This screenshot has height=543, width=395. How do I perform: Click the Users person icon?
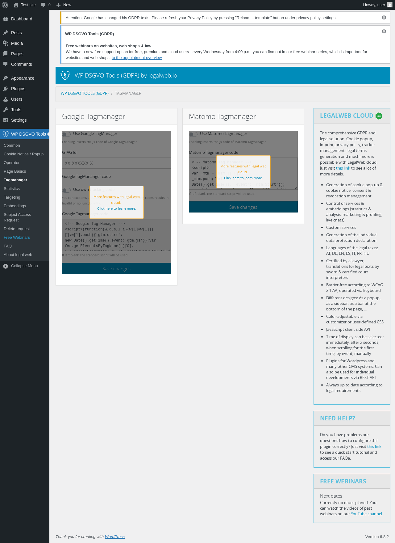6,99
